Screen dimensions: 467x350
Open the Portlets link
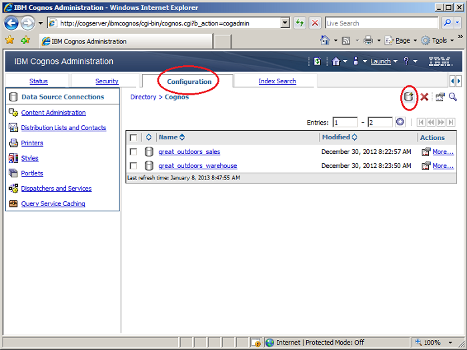pyautogui.click(x=32, y=173)
